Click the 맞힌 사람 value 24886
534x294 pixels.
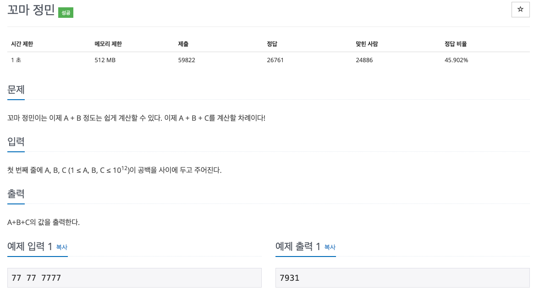[x=364, y=60]
